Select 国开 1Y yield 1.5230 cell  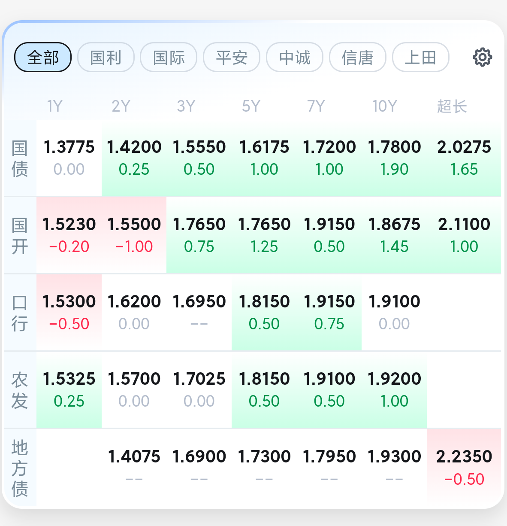(69, 235)
